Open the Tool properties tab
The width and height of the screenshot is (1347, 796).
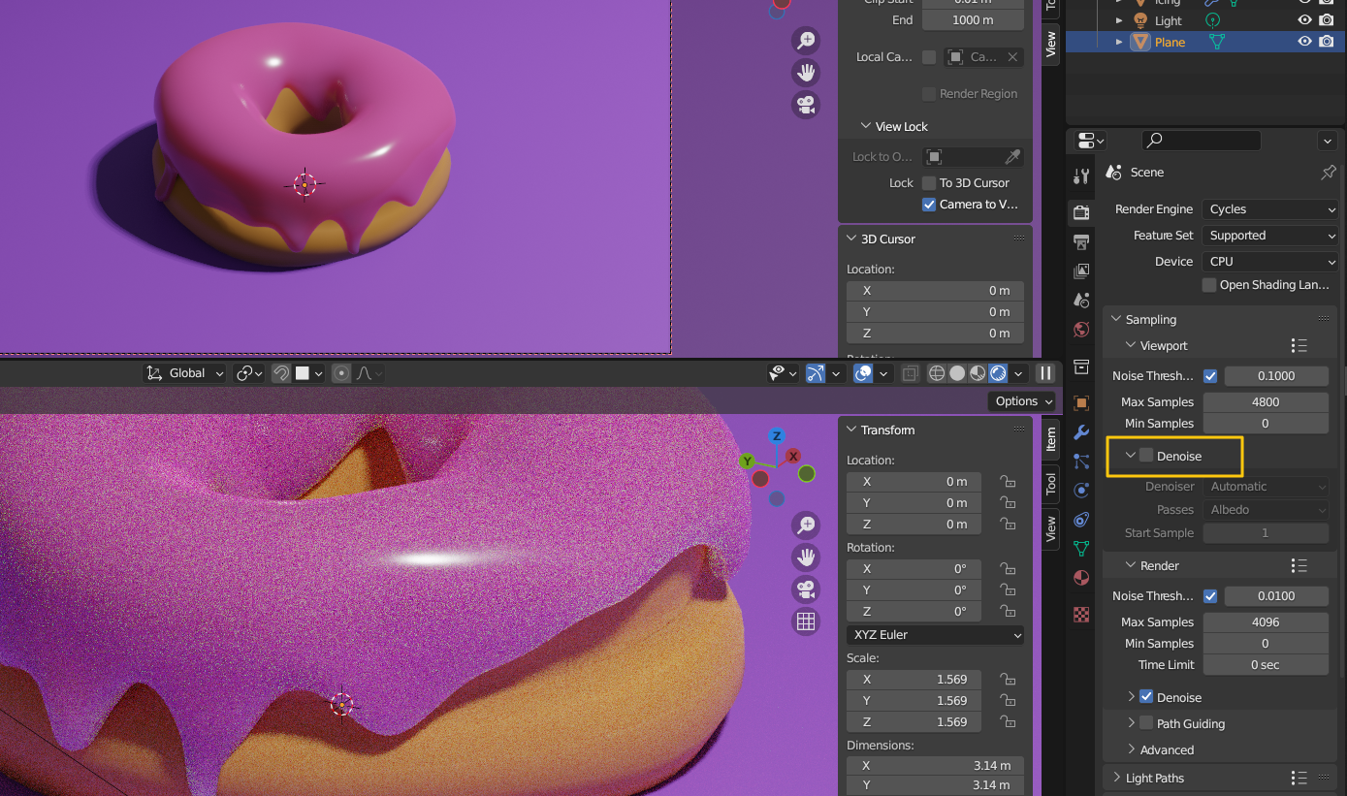(1081, 176)
